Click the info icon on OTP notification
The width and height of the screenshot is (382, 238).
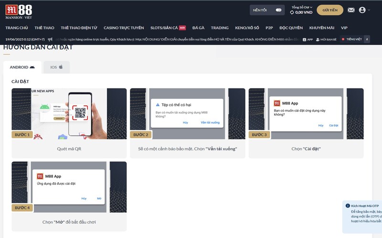(x=348, y=206)
